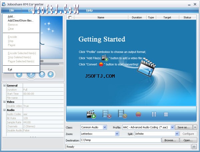This screenshot has width=200, height=152.
Task: Select Pause Selected Item(s) menu entry
Action: 21,61
